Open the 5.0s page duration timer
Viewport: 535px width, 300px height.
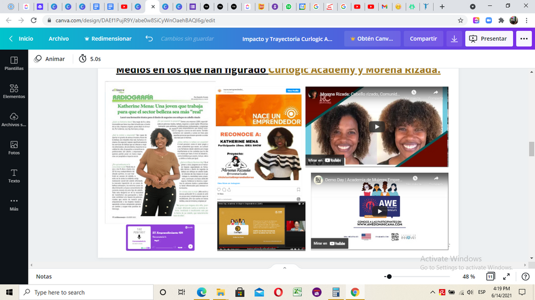(90, 59)
